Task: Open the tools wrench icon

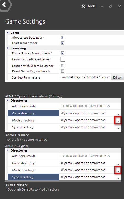Action: [84, 6]
